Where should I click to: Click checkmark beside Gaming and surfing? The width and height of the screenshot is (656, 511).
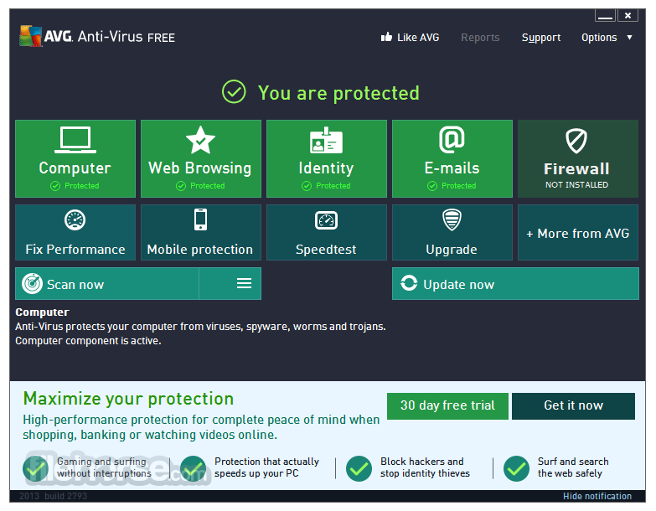click(35, 469)
